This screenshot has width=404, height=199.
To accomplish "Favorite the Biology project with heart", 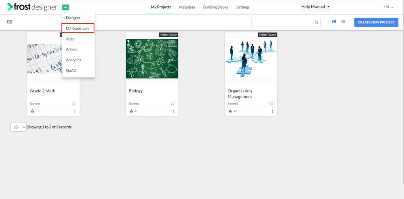I will pos(172,104).
